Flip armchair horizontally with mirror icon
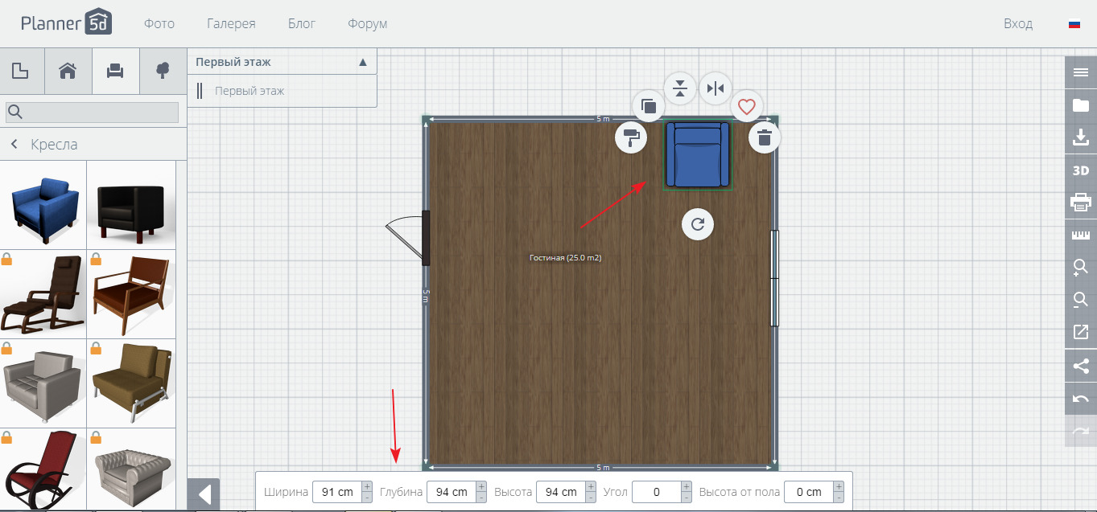This screenshot has height=512, width=1097. 715,88
